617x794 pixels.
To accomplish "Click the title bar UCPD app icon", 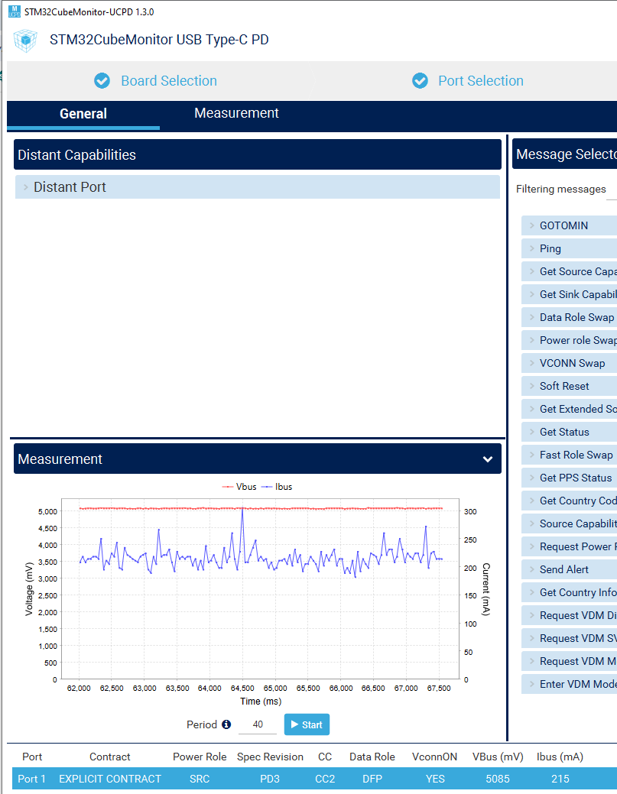I will click(14, 12).
